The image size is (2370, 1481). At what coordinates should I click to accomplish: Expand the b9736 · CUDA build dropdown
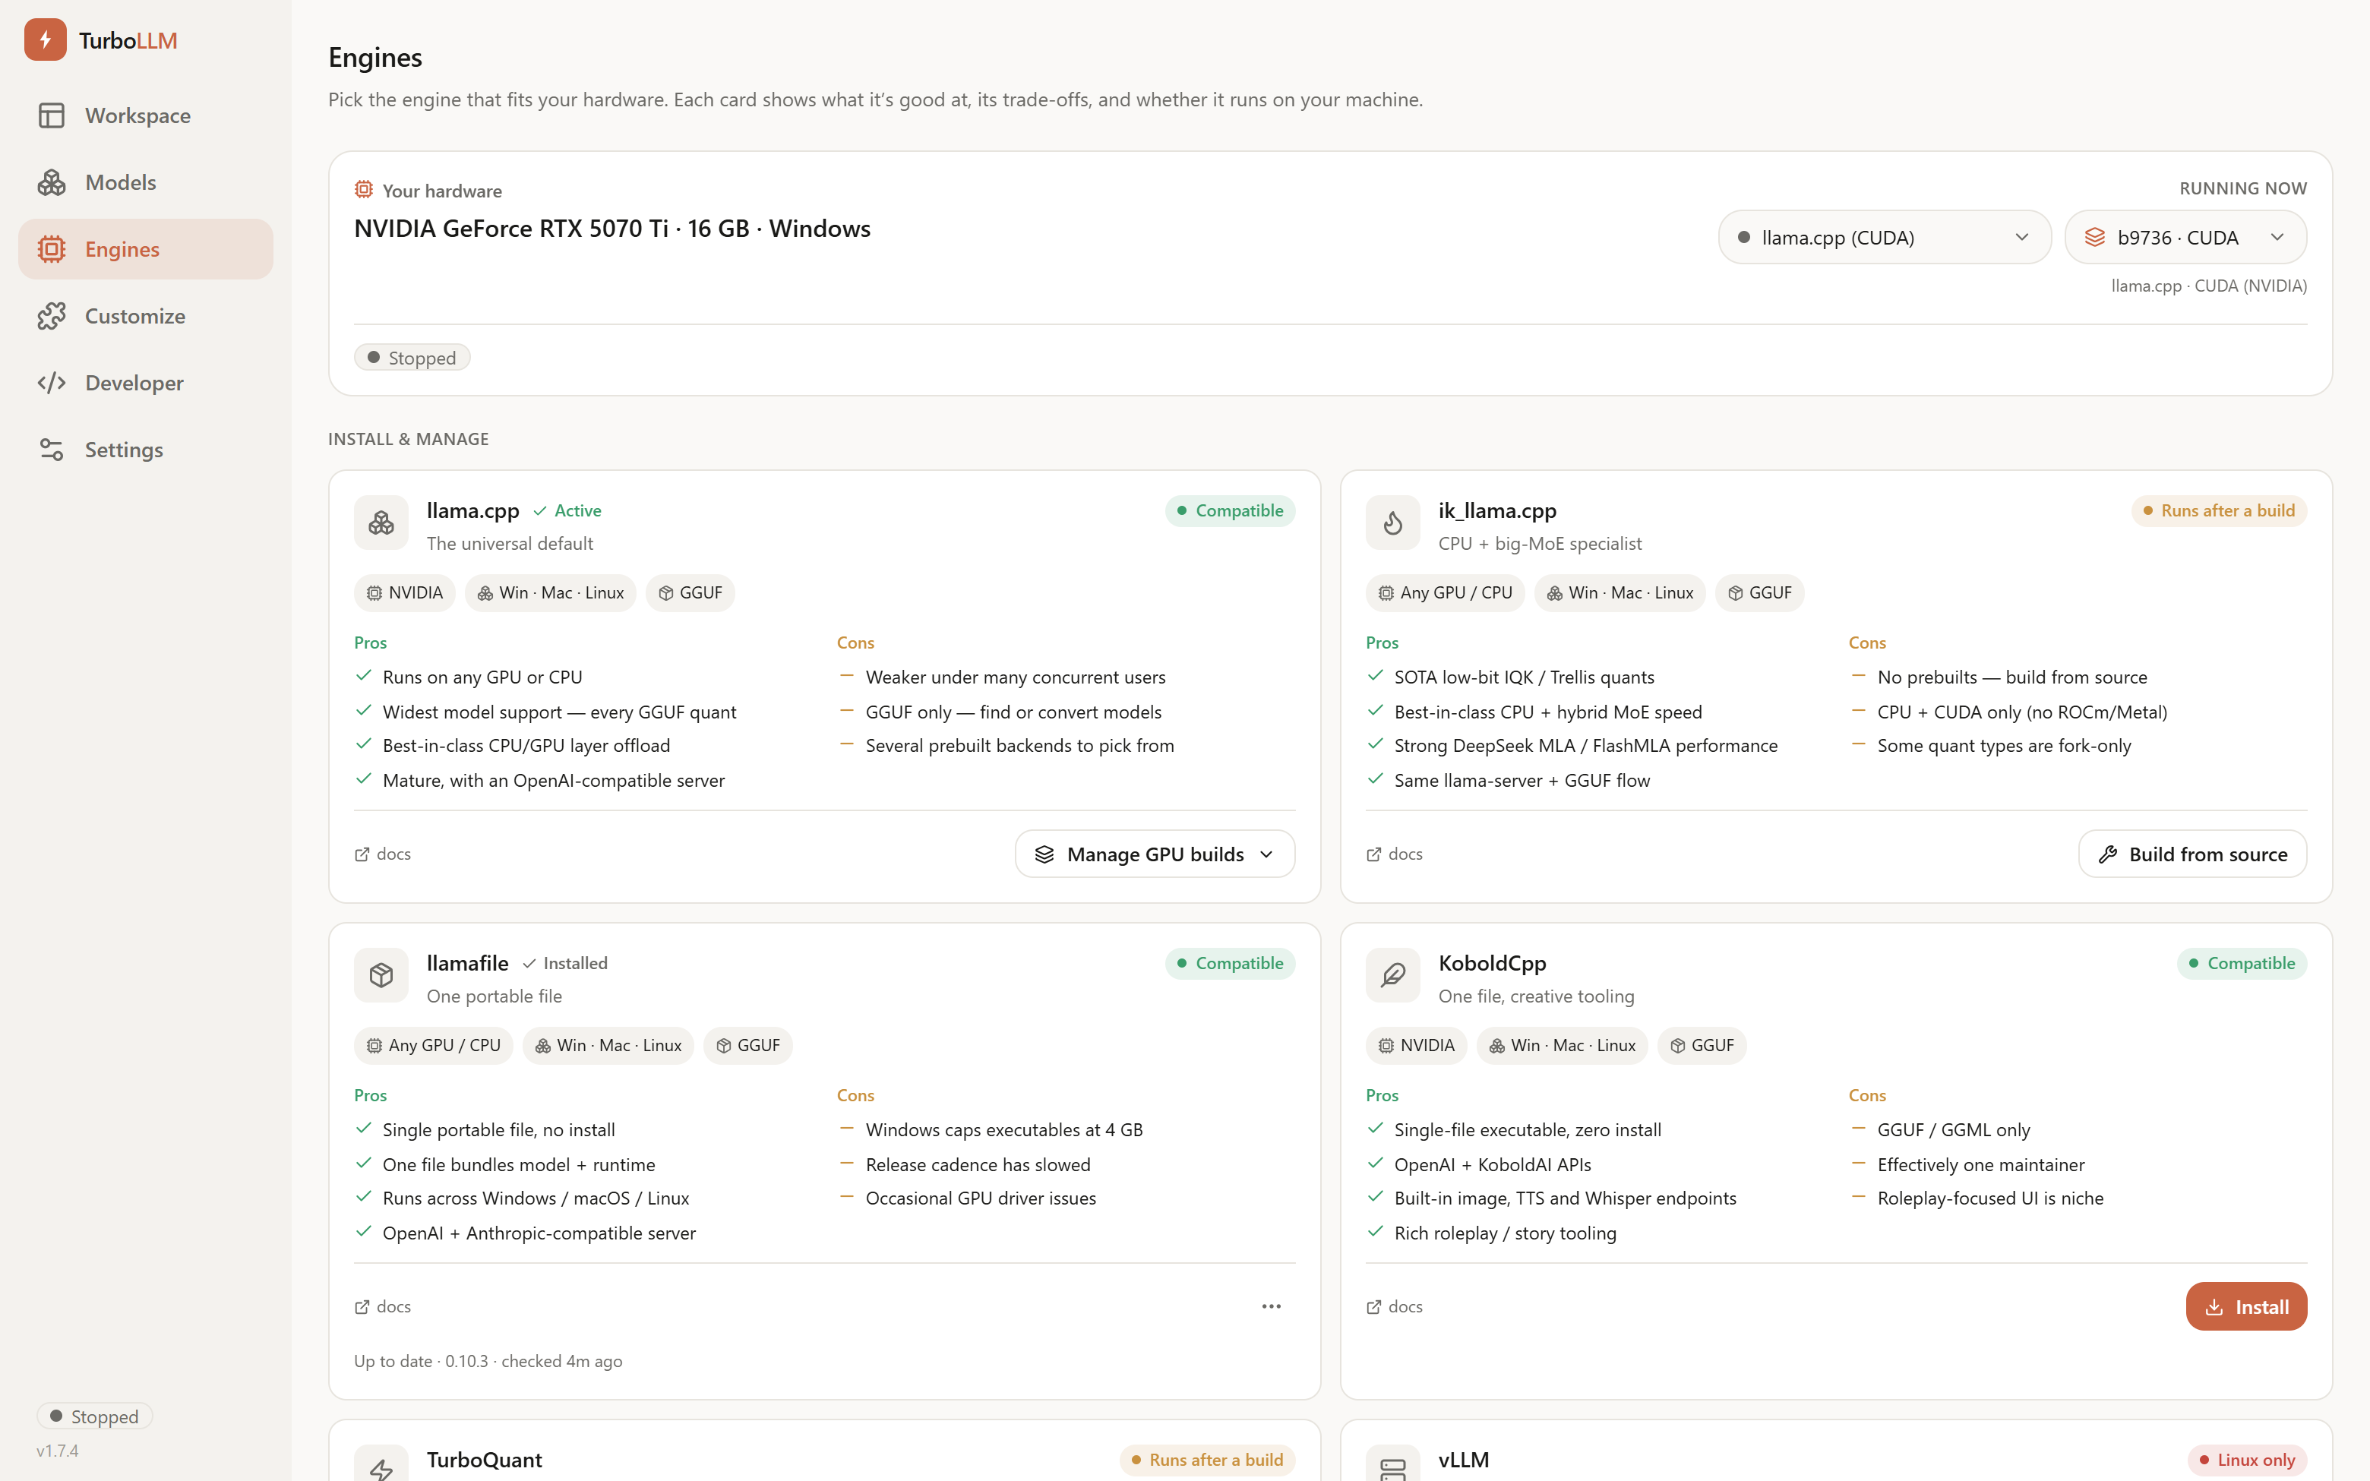[x=2185, y=237]
